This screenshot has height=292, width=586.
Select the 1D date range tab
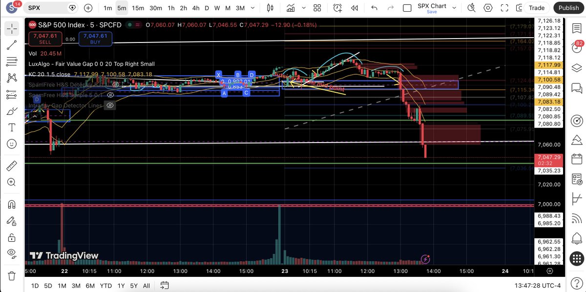34,286
